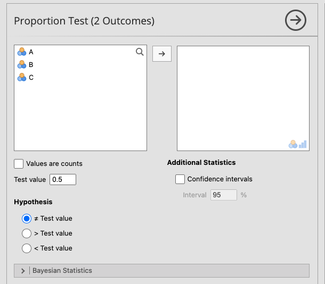
Task: Click the Interval percentage field
Action: [x=224, y=195]
